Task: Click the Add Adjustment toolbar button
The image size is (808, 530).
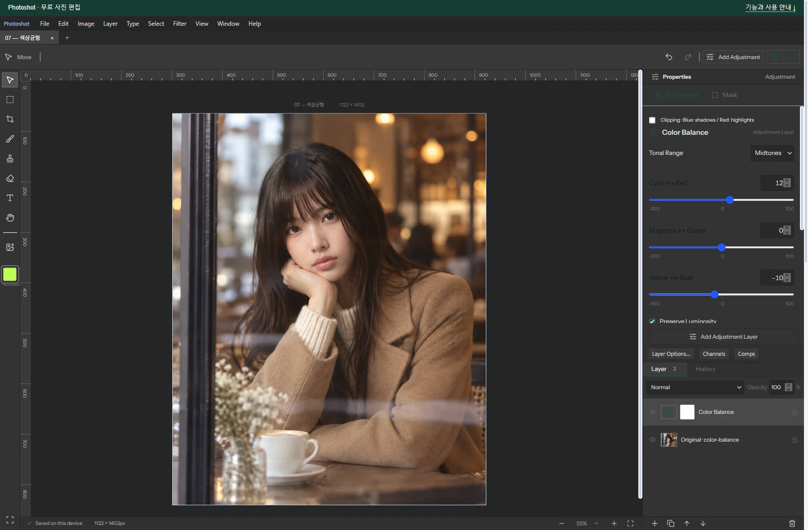Action: 733,57
